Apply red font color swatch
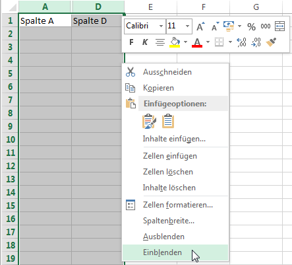 point(197,42)
